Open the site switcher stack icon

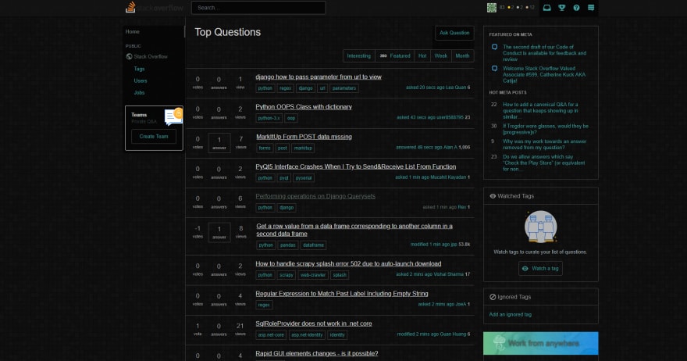[x=591, y=8]
